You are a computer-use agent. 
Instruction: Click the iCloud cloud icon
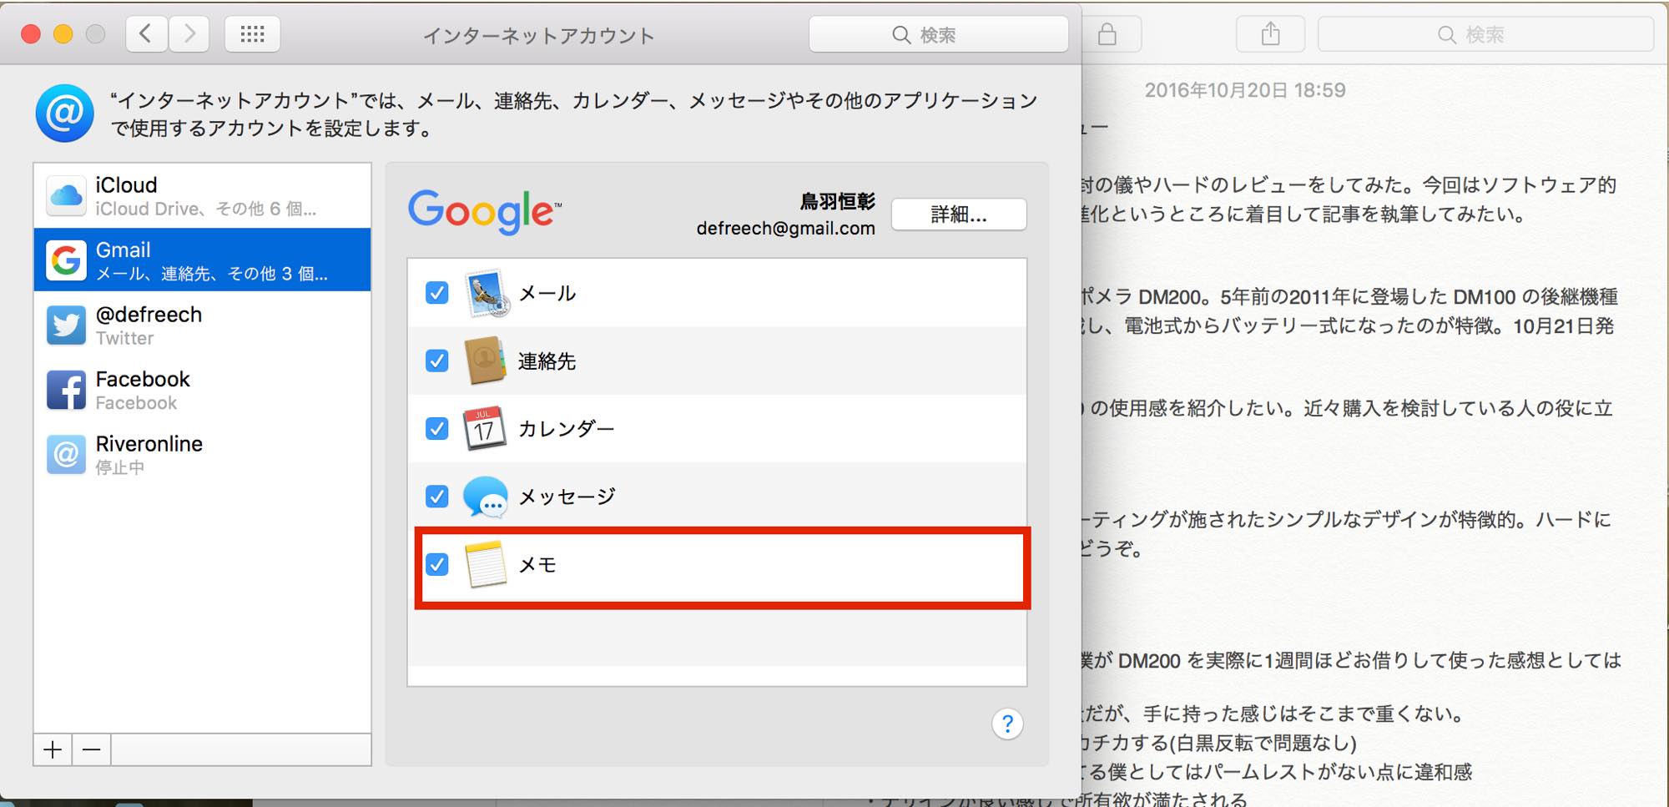tap(66, 196)
